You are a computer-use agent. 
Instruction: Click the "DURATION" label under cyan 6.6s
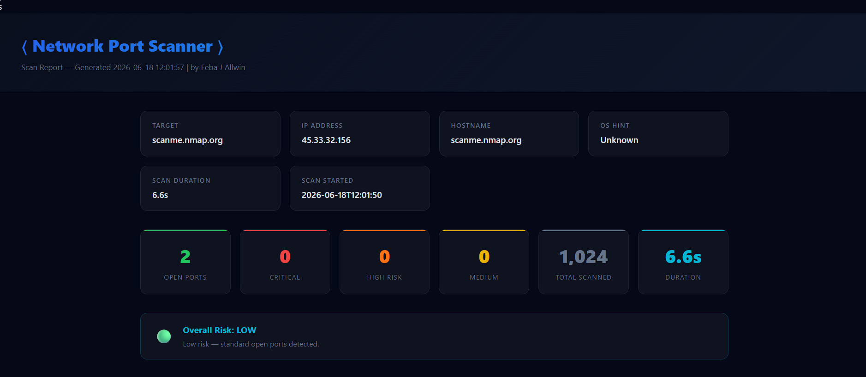click(x=683, y=277)
